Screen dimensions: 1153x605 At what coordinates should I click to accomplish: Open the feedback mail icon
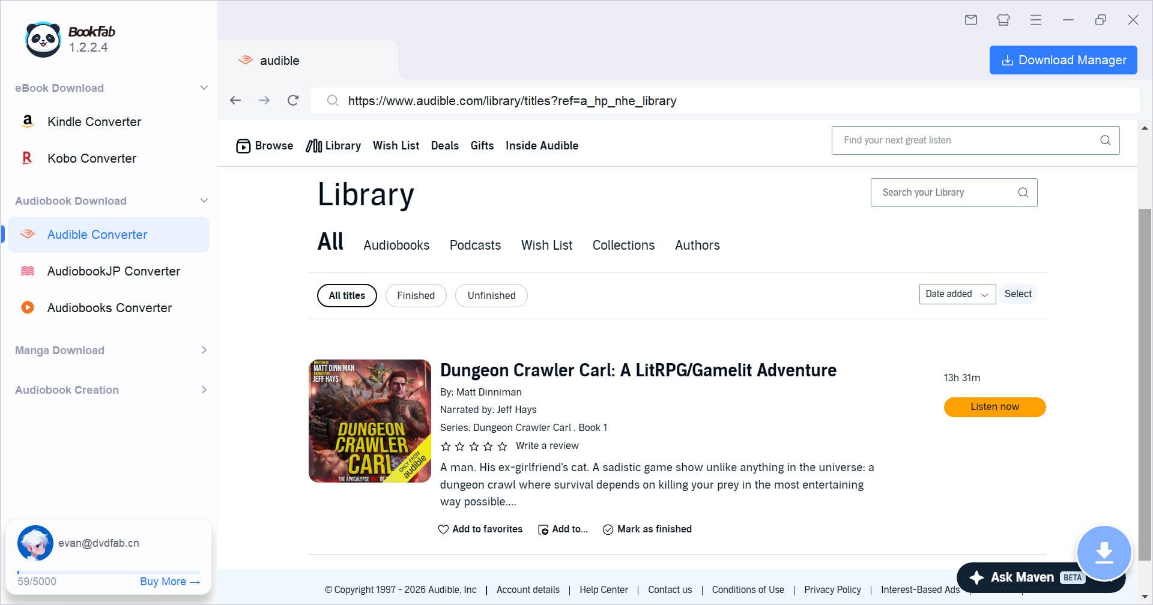(970, 20)
